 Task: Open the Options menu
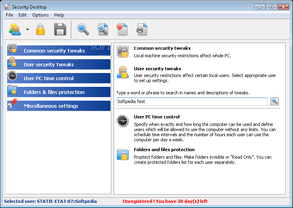click(40, 15)
